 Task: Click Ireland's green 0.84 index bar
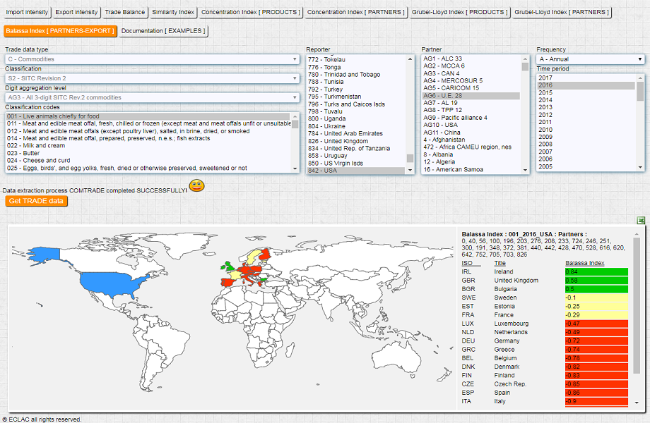596,271
